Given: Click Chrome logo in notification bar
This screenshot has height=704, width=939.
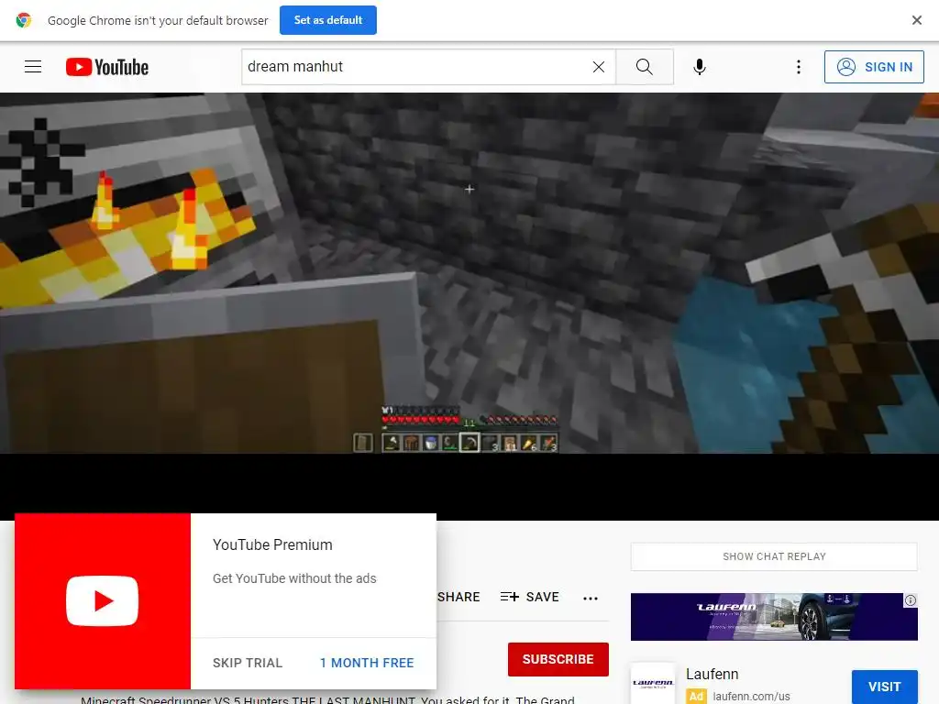Looking at the screenshot, I should tap(23, 20).
